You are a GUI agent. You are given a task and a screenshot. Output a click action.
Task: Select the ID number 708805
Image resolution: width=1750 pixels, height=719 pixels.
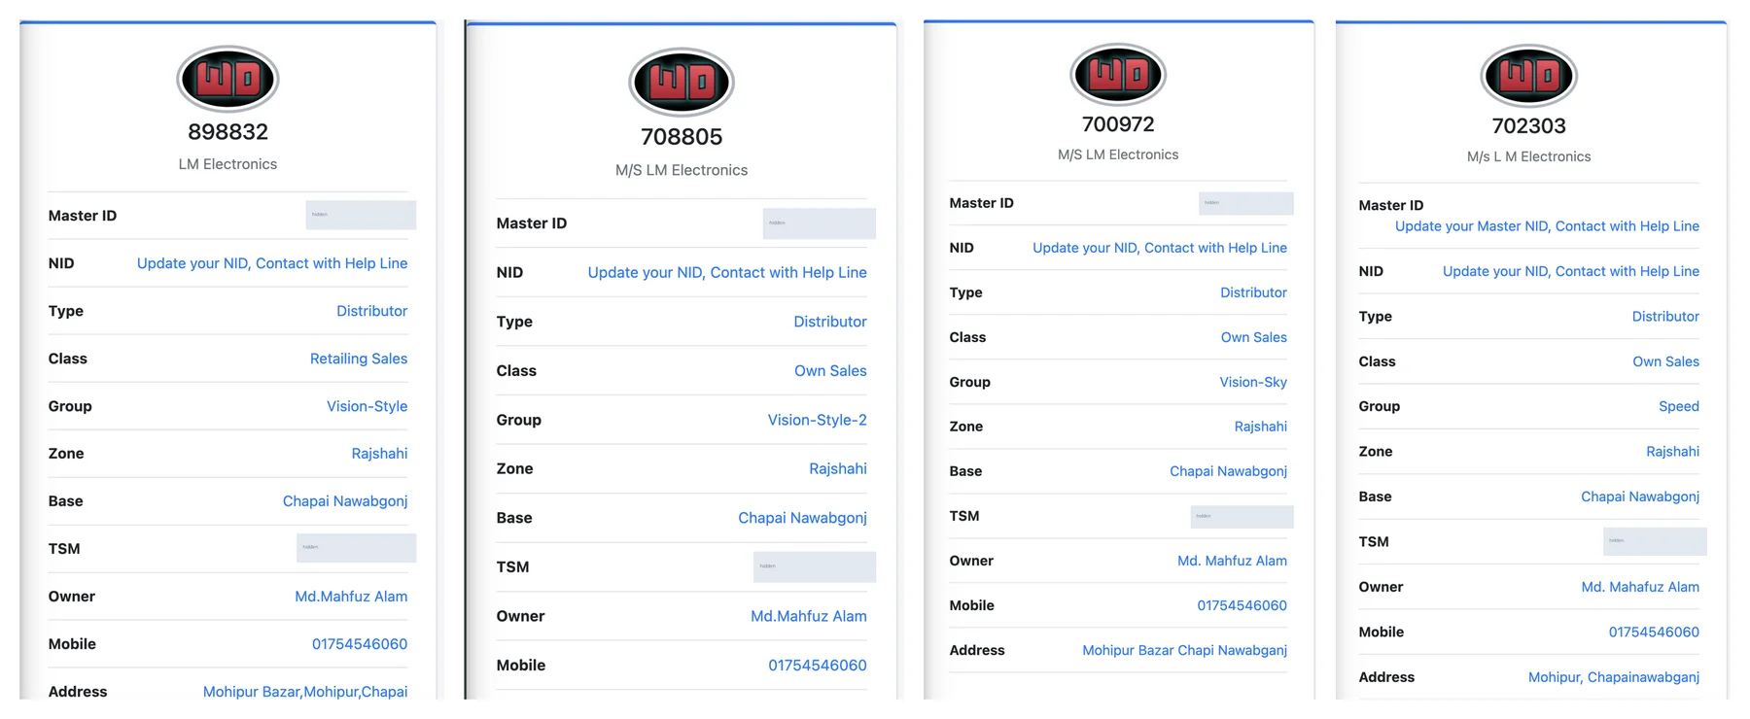click(x=682, y=137)
